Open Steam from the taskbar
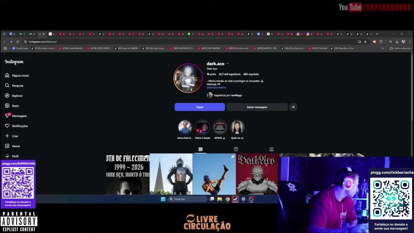The height and width of the screenshot is (233, 414). tap(235, 199)
